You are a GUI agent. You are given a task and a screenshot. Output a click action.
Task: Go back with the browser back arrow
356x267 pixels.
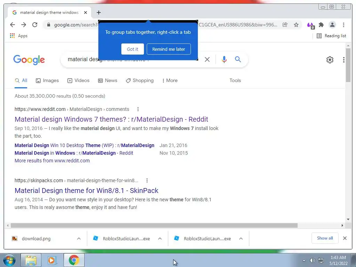pos(13,25)
